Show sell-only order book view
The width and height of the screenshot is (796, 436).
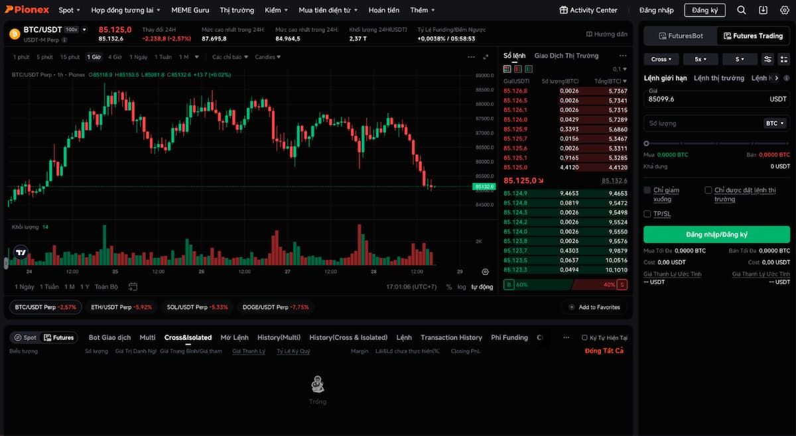tap(518, 69)
